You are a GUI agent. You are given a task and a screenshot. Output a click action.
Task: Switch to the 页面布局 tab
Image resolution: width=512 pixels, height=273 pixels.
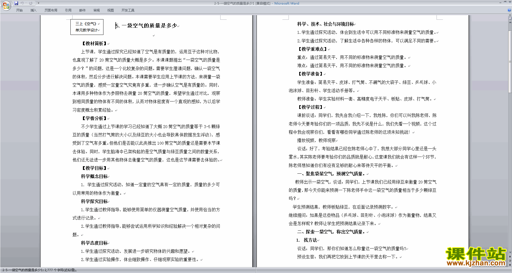(x=51, y=10)
